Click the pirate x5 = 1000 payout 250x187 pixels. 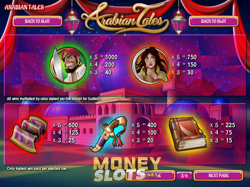point(103,57)
